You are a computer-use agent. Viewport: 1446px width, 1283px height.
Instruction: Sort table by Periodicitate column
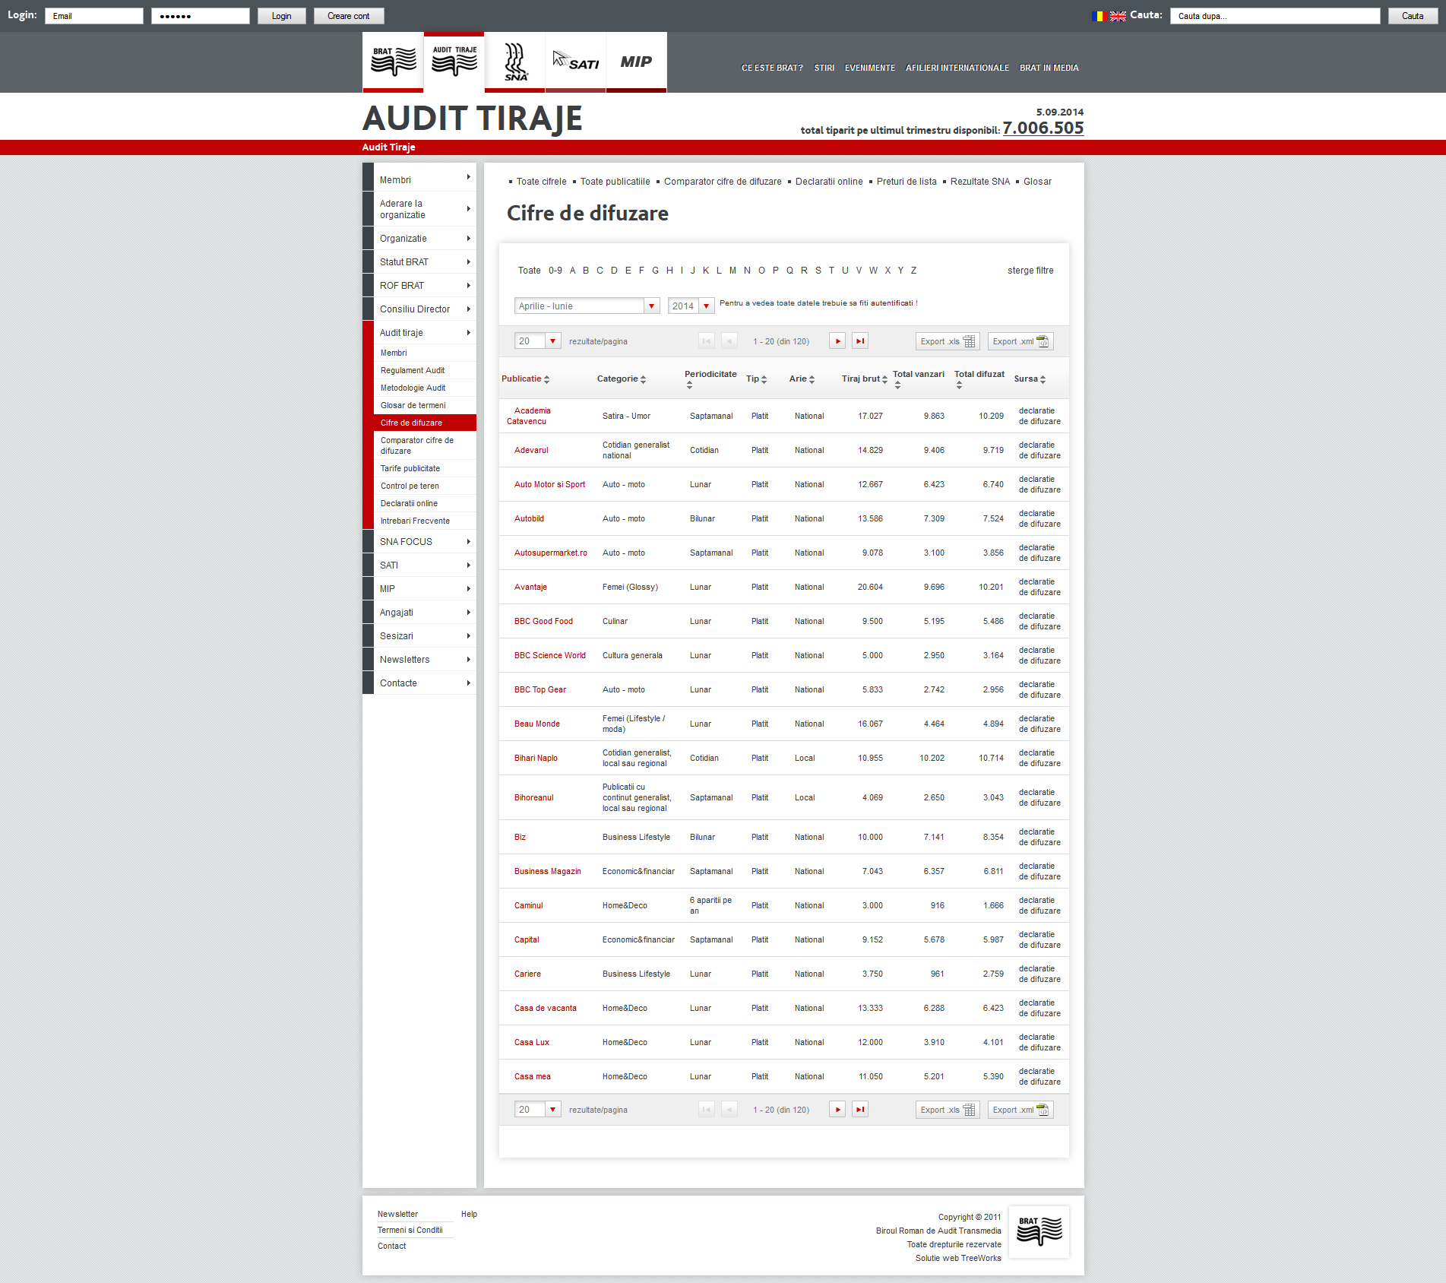point(710,379)
